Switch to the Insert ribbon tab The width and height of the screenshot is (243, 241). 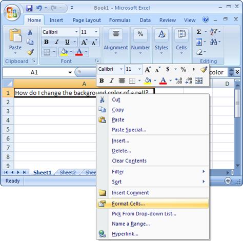[x=56, y=20]
